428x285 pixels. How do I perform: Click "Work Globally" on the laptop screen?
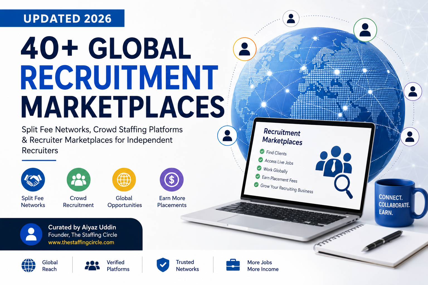(275, 170)
